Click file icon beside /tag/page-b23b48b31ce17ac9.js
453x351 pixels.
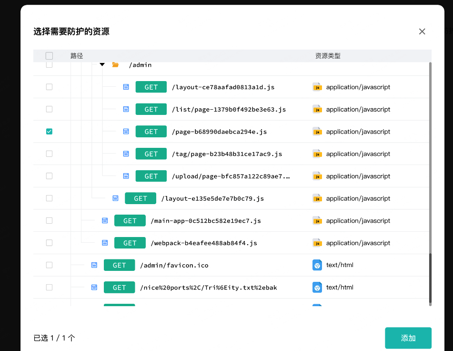(126, 154)
